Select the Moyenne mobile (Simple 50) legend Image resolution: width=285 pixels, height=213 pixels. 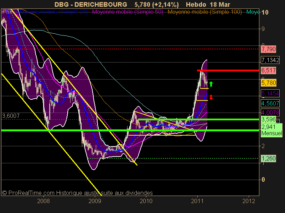pos(128,12)
